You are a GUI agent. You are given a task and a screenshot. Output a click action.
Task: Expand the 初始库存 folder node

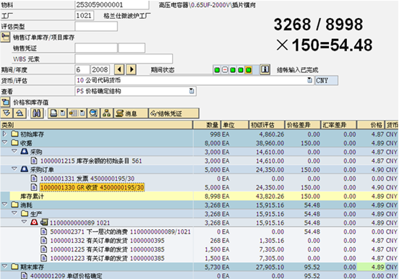pyautogui.click(x=4, y=134)
